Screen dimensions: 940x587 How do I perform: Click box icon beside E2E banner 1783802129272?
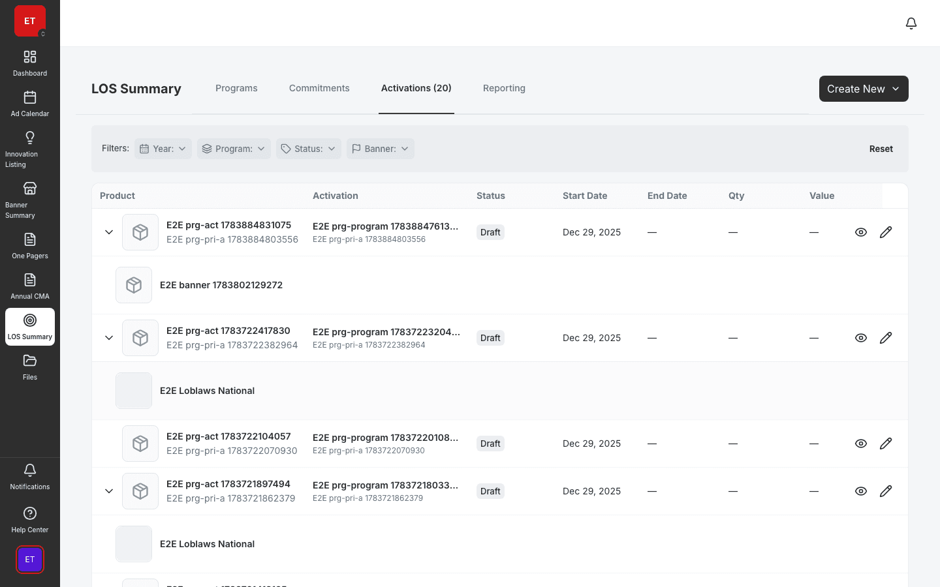pyautogui.click(x=134, y=285)
